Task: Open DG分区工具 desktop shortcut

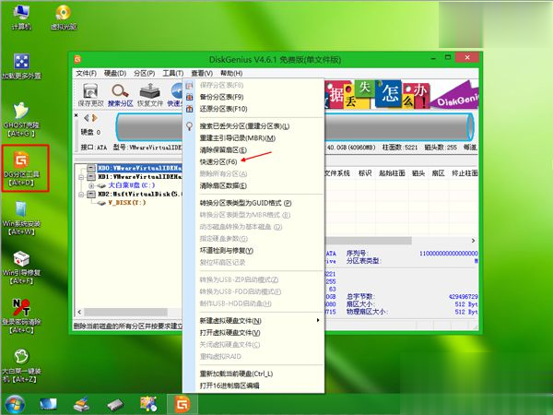Action: tap(20, 167)
